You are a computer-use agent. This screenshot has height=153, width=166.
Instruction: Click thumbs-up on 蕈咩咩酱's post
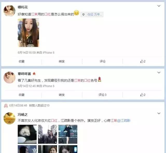coord(143,95)
